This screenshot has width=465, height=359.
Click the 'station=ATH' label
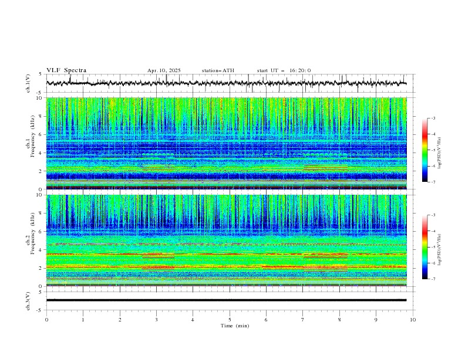[218, 70]
